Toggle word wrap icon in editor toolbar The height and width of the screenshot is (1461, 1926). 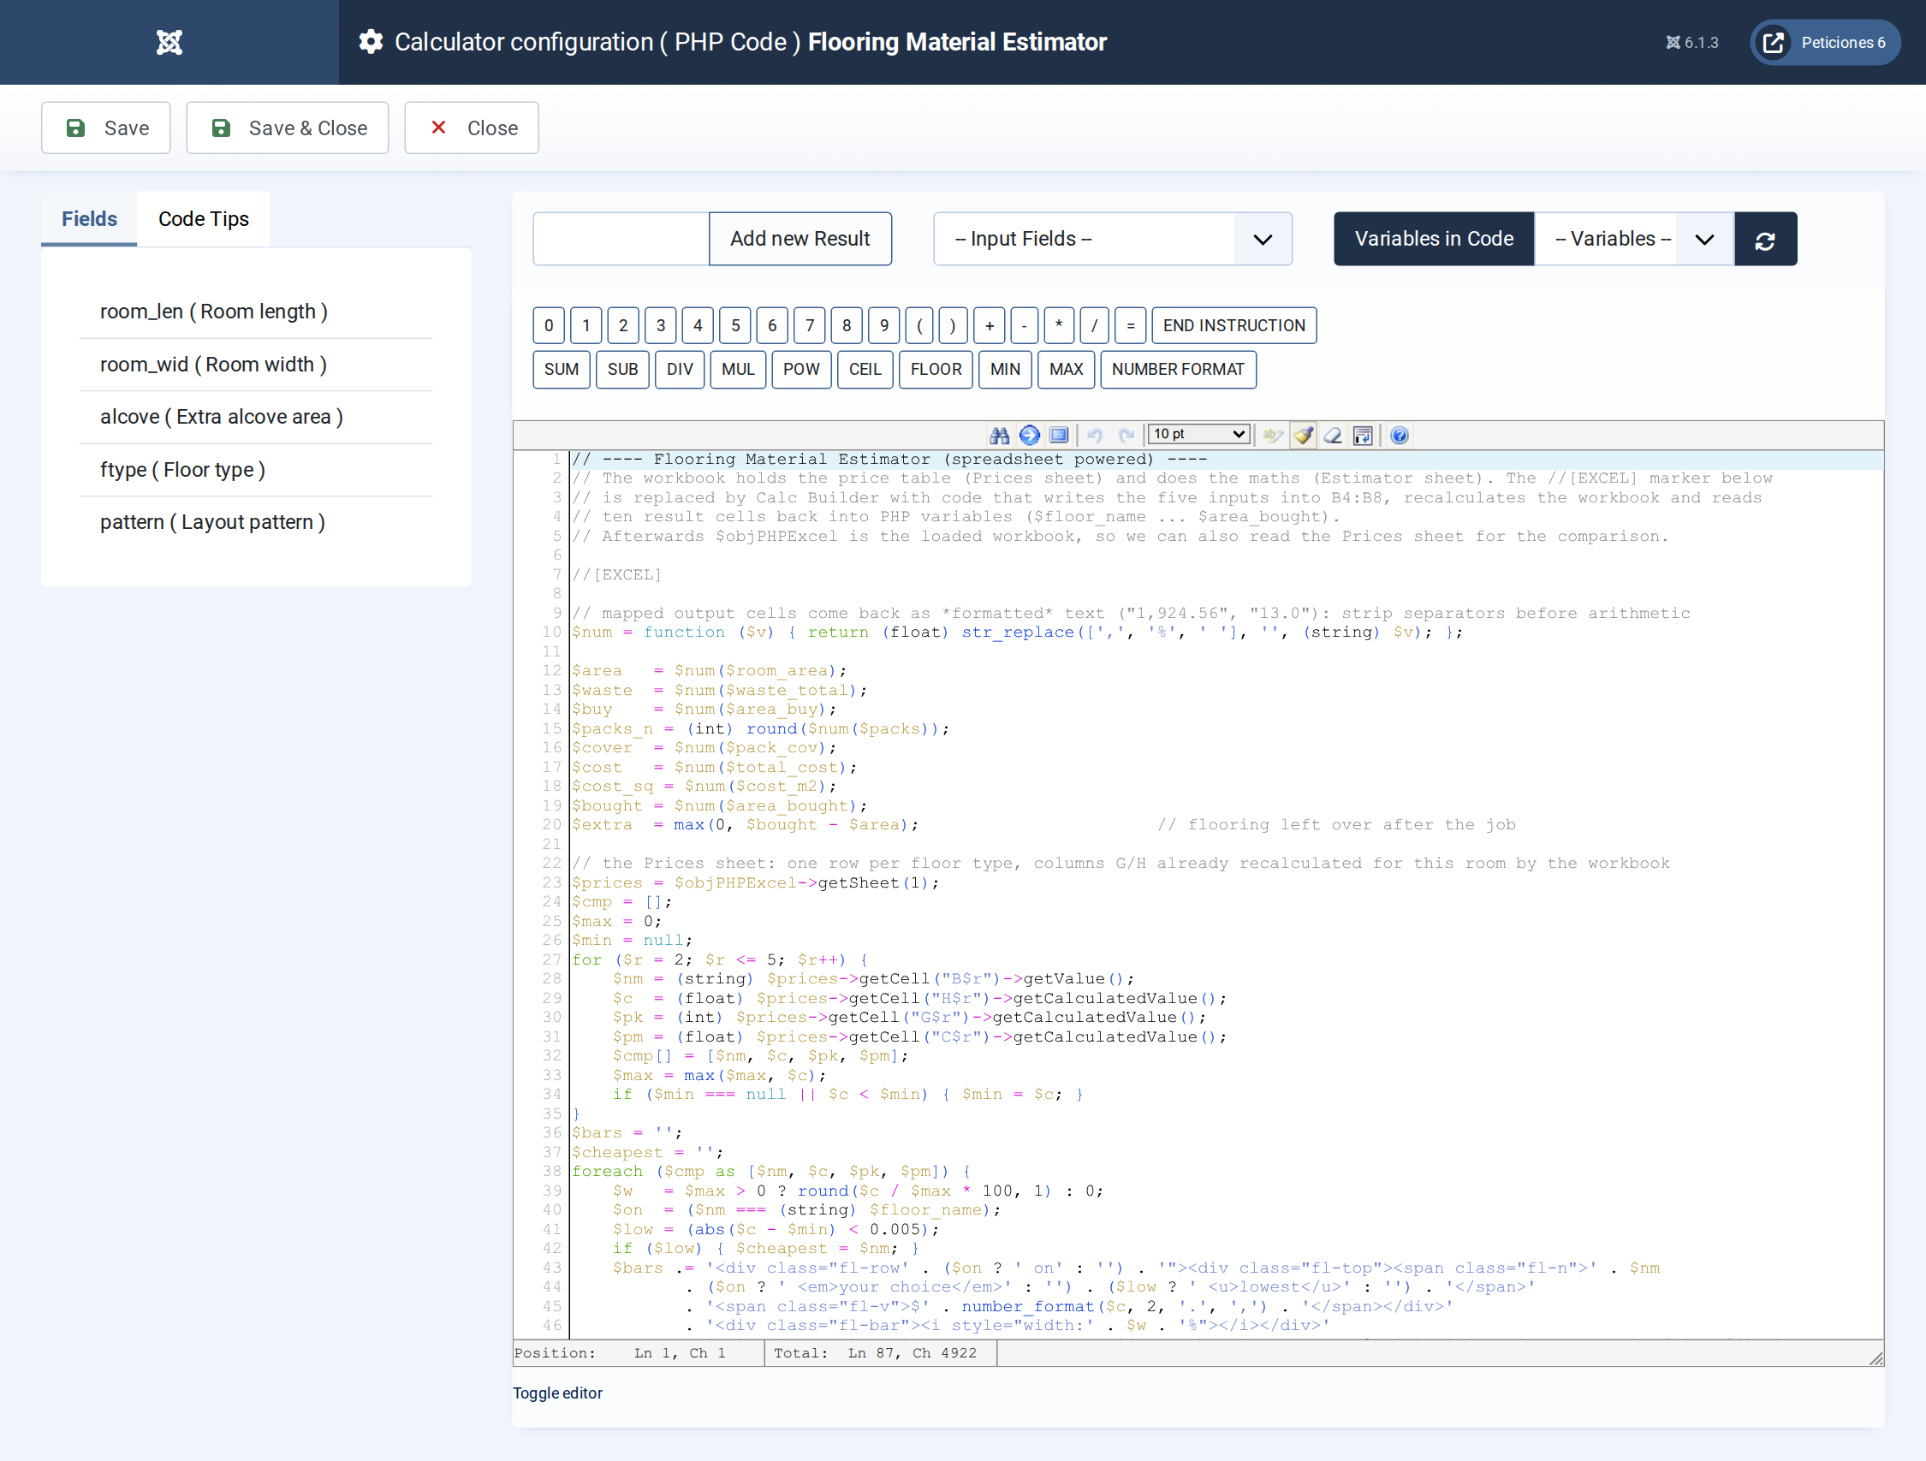[x=1363, y=436]
